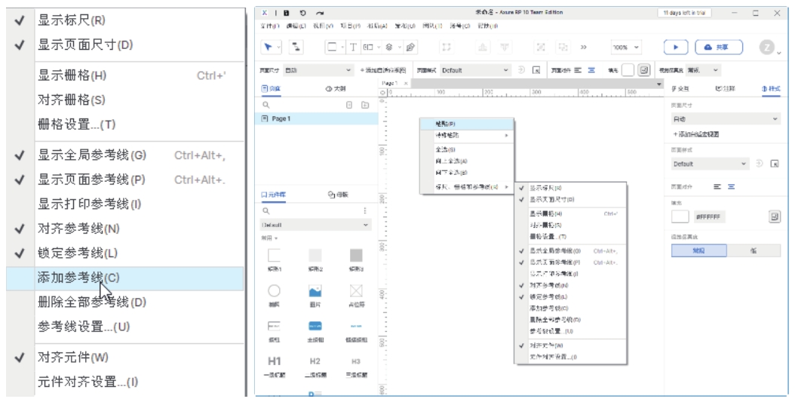Uncheck 锁定参考线(L) in the enlarged menu
Screen dimensions: 795x402
(x=78, y=253)
